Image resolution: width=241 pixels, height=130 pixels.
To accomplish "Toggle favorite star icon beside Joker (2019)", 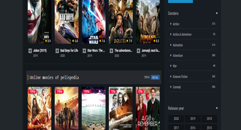I will pos(30,51).
